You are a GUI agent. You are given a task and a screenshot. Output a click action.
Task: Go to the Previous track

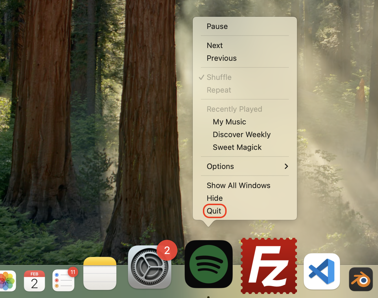pos(221,58)
